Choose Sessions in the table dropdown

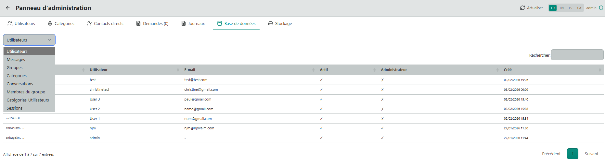pyautogui.click(x=15, y=108)
